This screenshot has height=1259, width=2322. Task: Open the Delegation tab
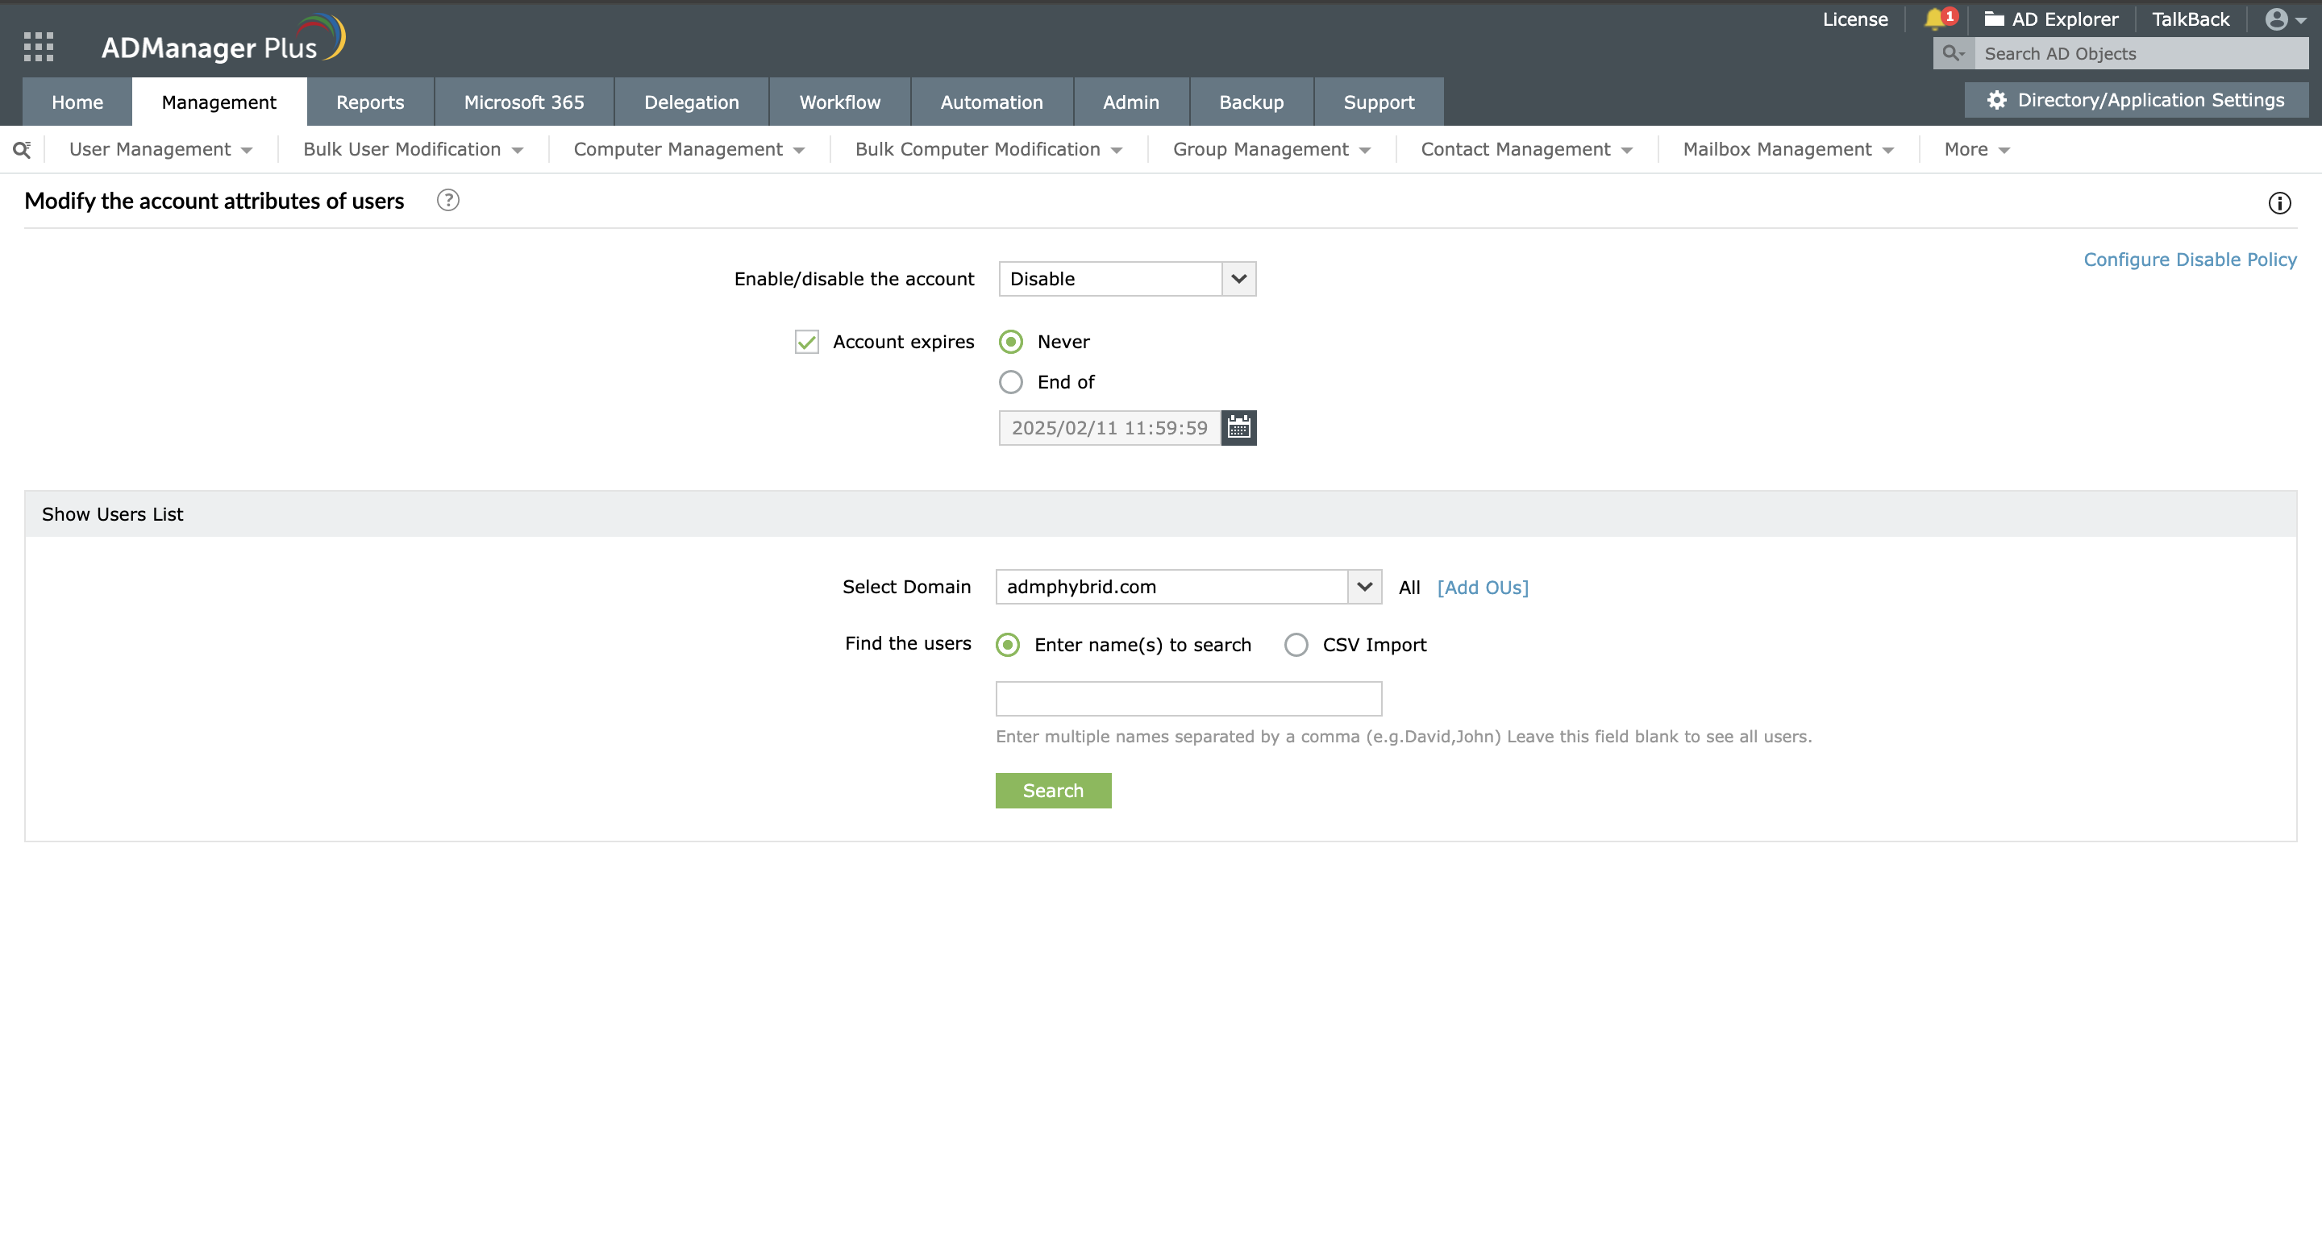pos(692,102)
